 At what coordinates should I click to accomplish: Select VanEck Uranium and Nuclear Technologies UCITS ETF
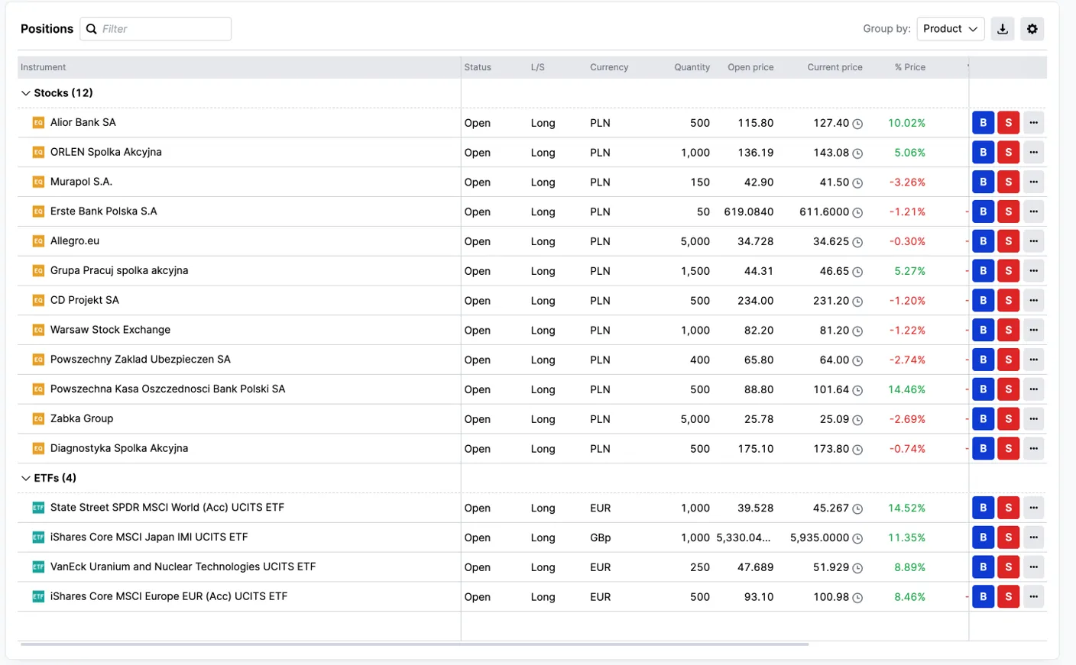coord(183,567)
